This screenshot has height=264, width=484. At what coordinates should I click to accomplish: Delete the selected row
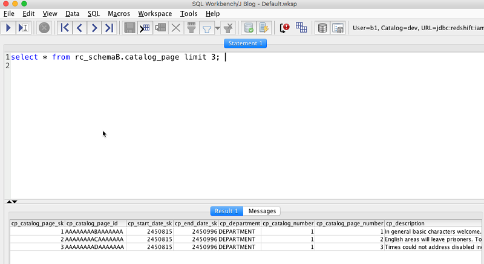(x=176, y=28)
